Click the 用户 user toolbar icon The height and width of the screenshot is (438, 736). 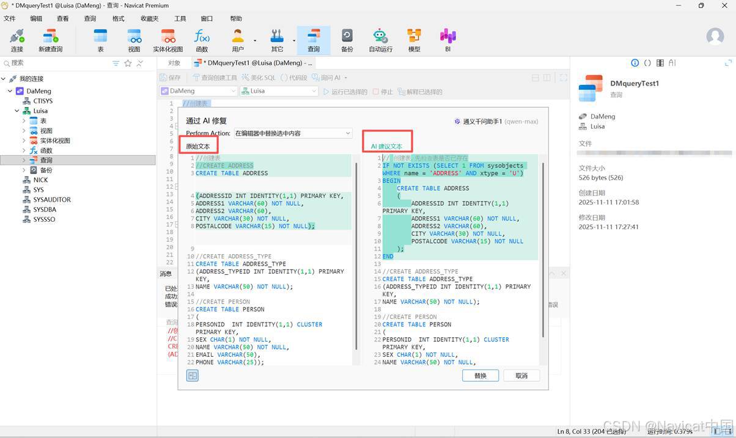[x=238, y=40]
